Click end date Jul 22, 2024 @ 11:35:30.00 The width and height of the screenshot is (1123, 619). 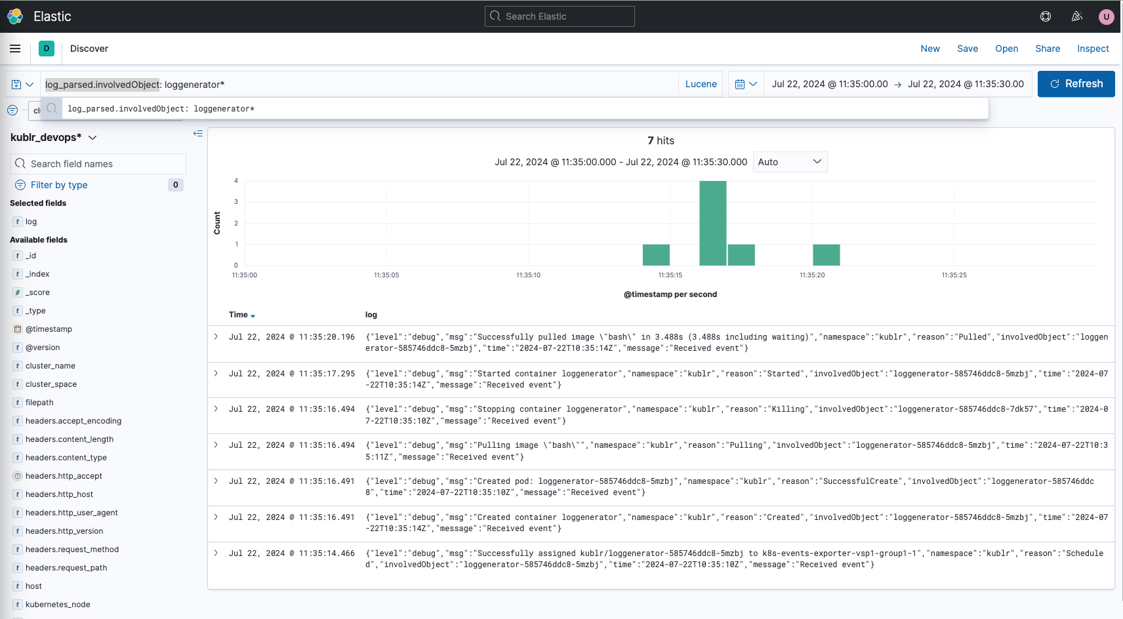click(x=966, y=84)
